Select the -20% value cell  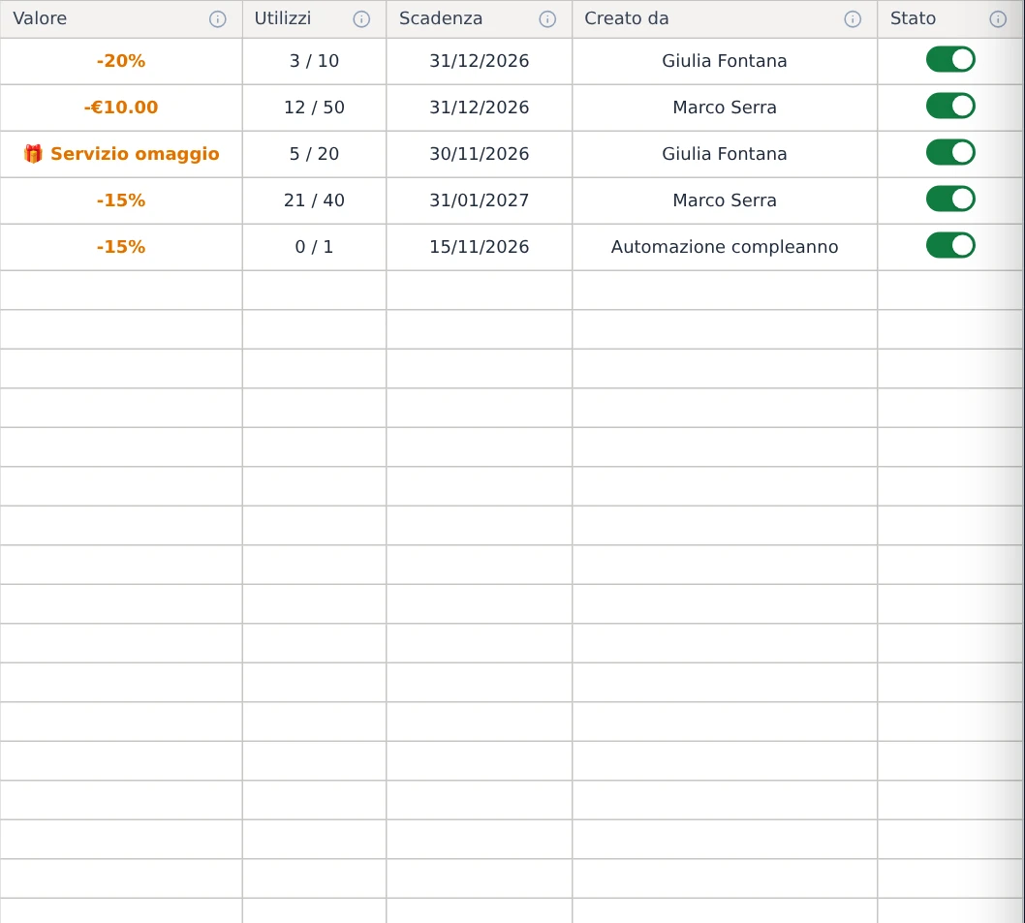(121, 61)
